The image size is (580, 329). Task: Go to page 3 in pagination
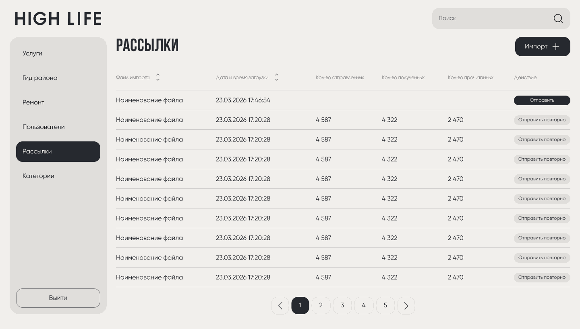point(342,306)
